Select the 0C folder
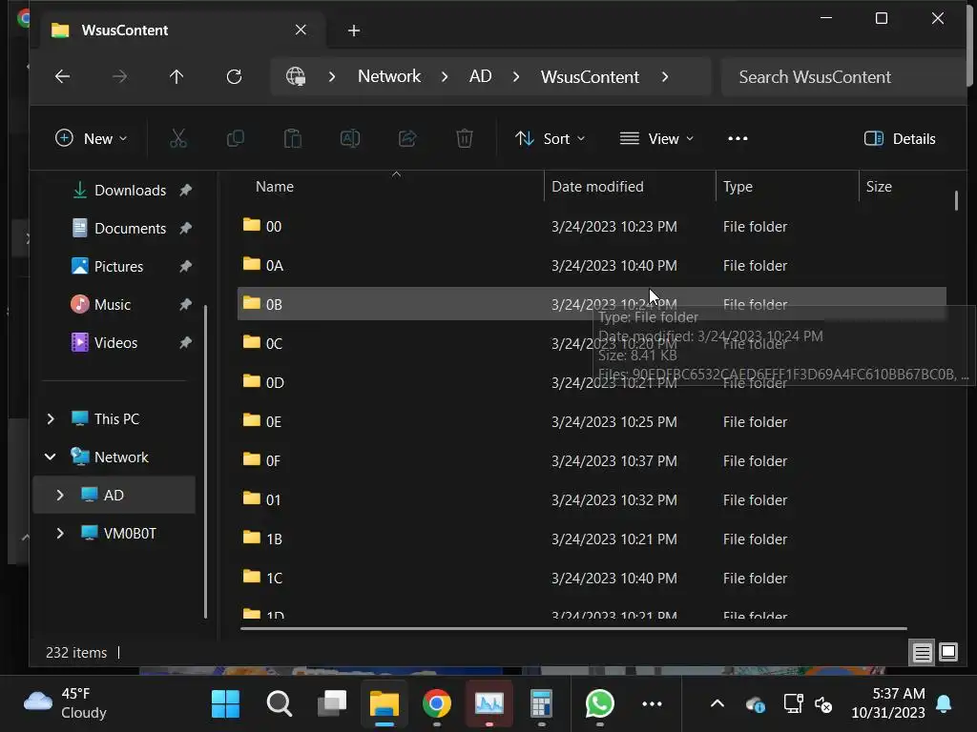The width and height of the screenshot is (977, 732). click(592, 343)
